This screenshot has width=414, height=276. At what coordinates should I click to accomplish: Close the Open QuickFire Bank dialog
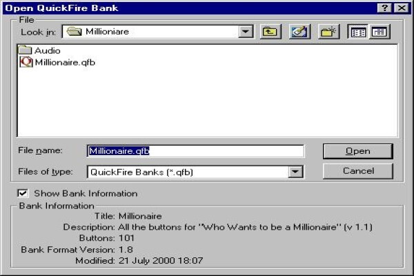point(402,8)
